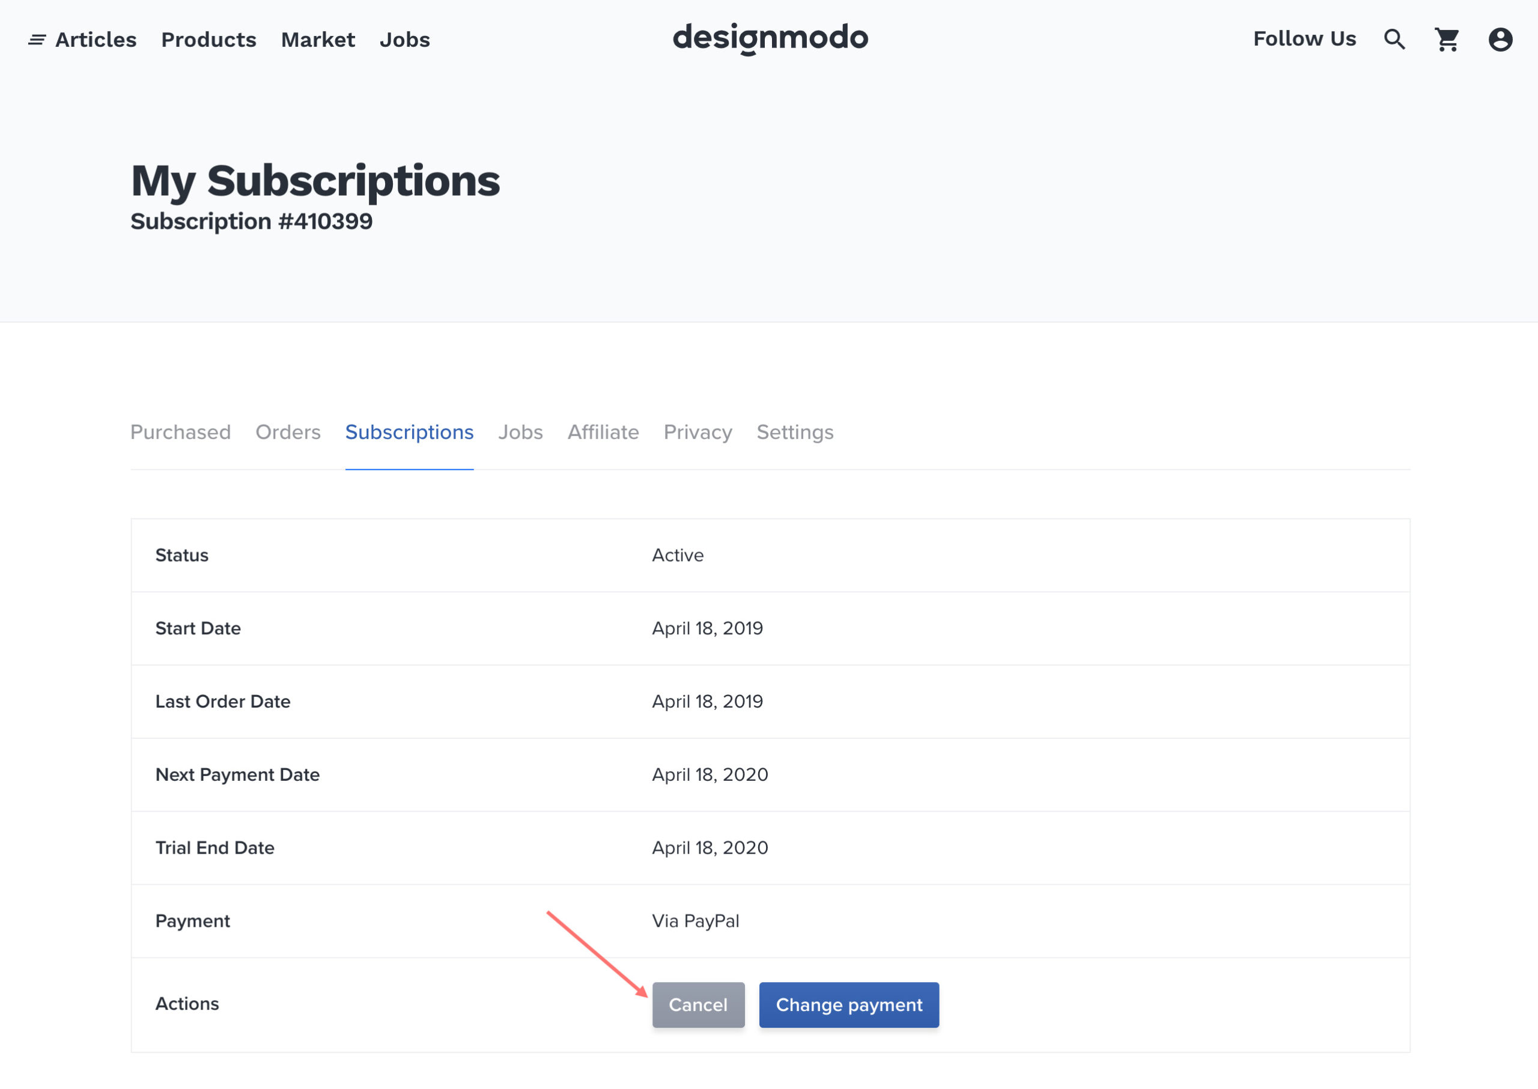The height and width of the screenshot is (1089, 1538).
Task: Open the search icon in header
Action: tap(1394, 40)
